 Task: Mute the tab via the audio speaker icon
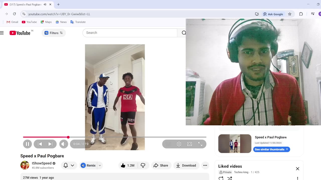pyautogui.click(x=45, y=4)
